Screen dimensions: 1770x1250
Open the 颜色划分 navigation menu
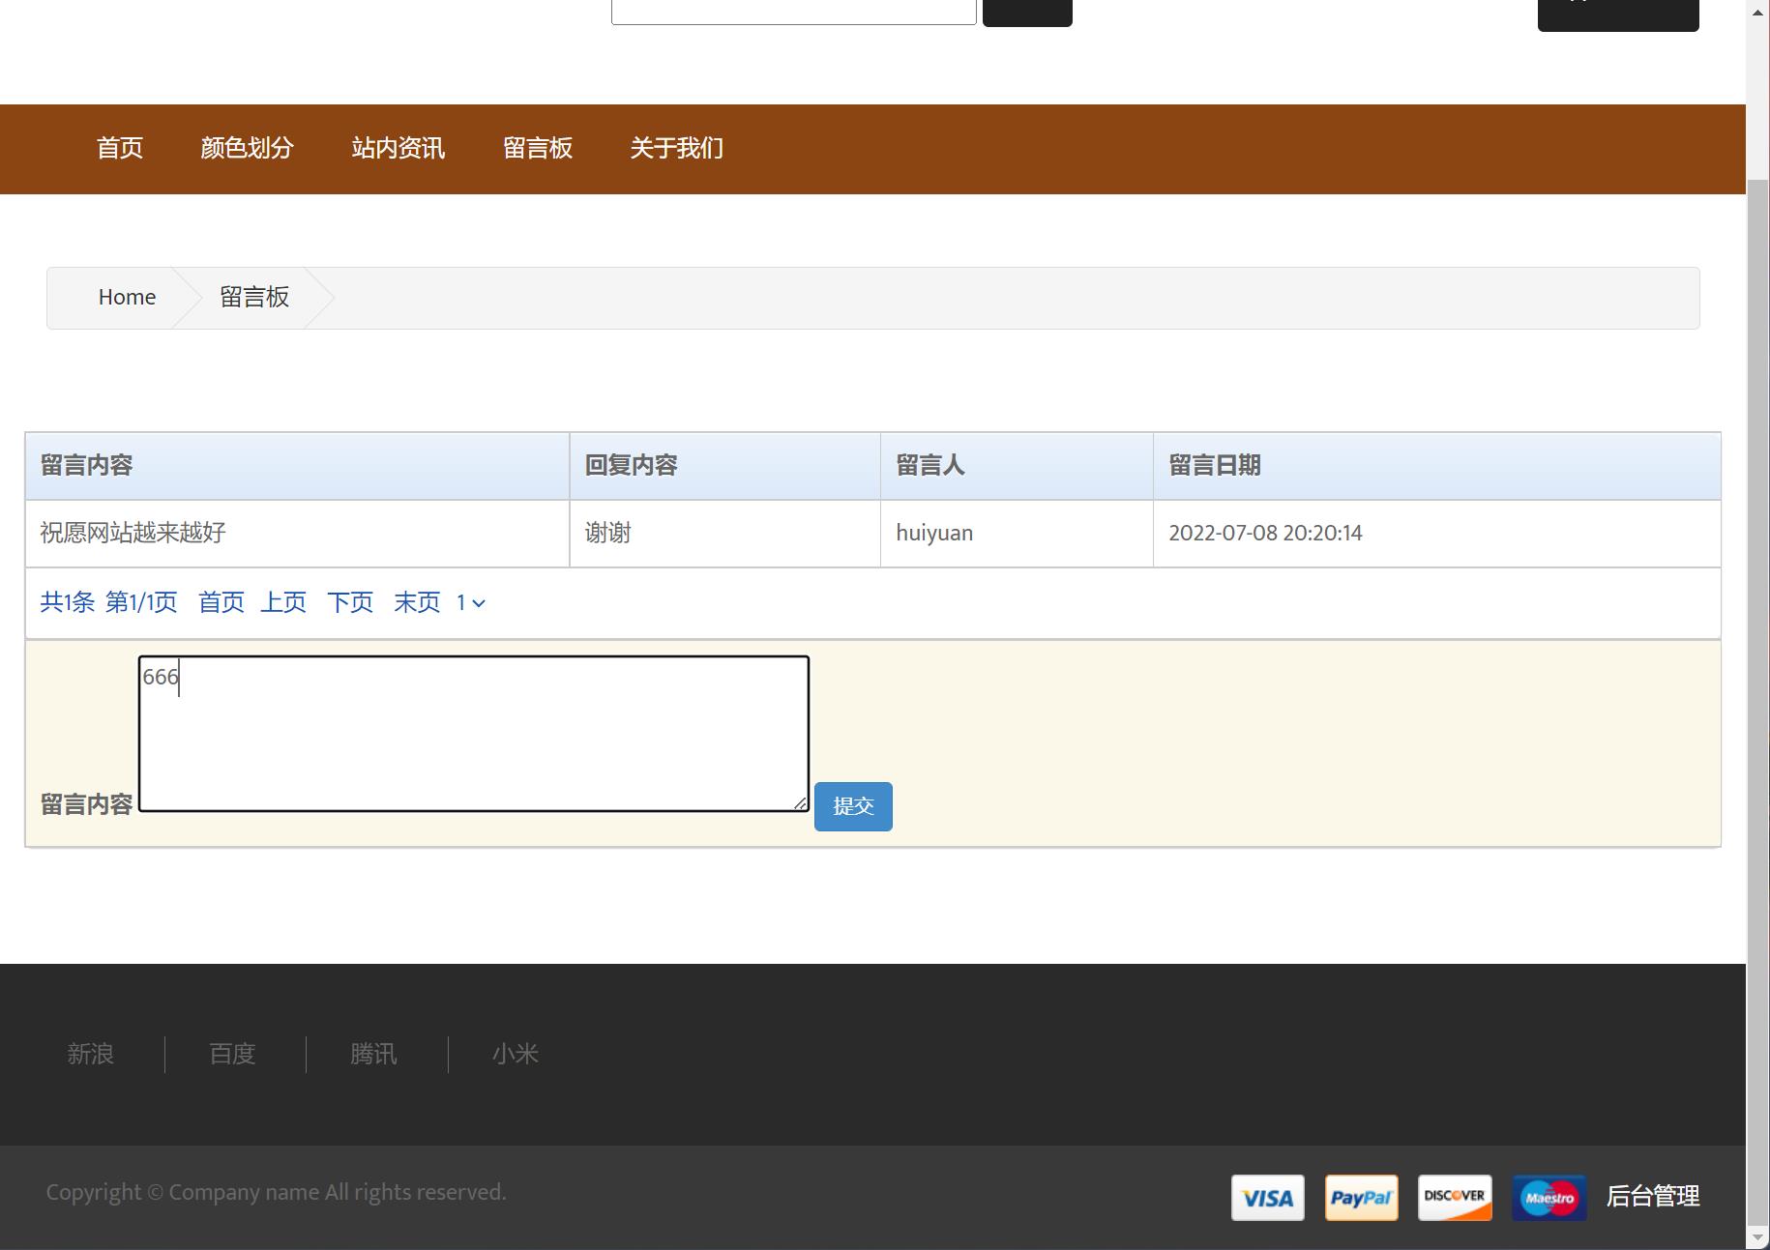[247, 148]
